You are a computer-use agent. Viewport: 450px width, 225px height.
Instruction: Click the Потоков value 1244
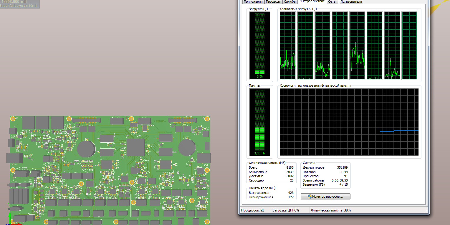coord(344,172)
